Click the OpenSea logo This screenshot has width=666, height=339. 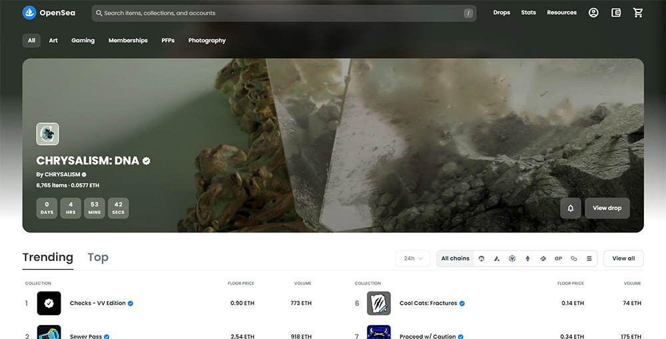[47, 13]
